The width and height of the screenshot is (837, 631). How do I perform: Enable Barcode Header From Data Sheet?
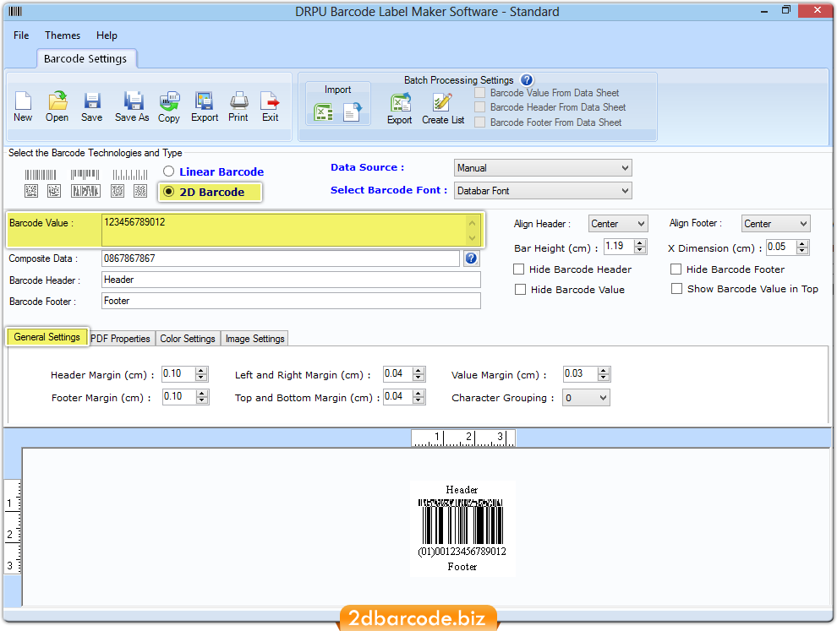[480, 107]
